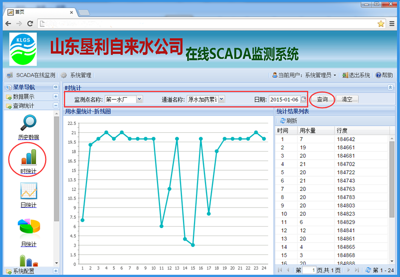Click the 日期 date input field
The height and width of the screenshot is (277, 400).
coord(284,99)
